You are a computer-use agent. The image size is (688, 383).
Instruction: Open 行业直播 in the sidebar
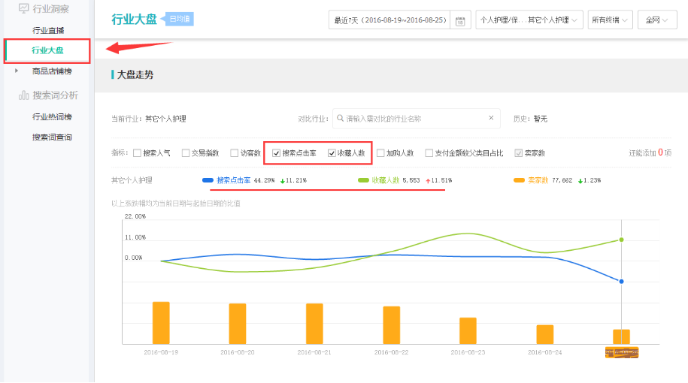pos(48,30)
